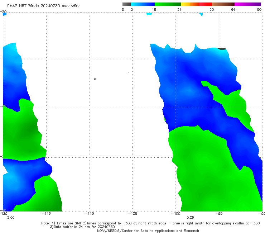265x233 pixels.
Task: Click the longitude label '-110'
Action: [89, 214]
